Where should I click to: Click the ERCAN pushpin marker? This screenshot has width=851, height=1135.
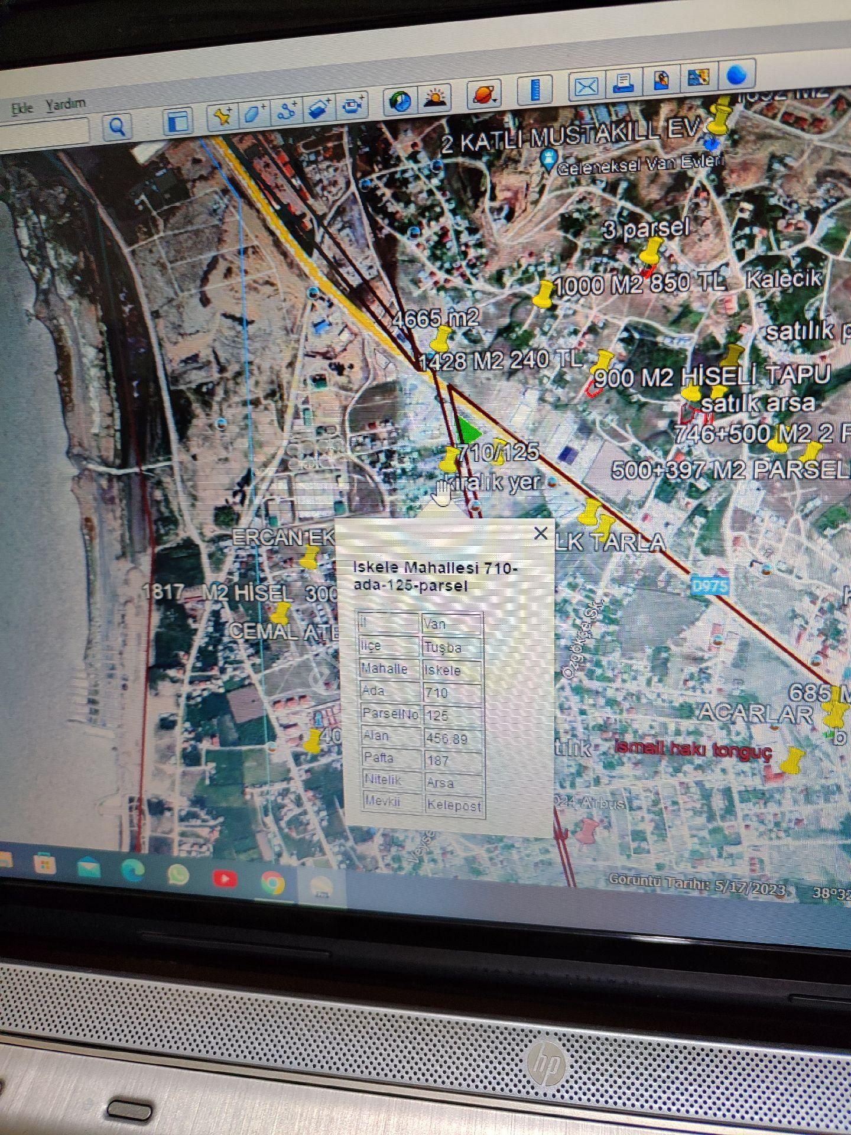click(309, 557)
